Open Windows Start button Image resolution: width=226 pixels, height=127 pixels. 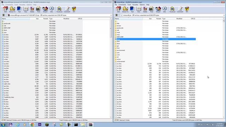click(x=3, y=125)
